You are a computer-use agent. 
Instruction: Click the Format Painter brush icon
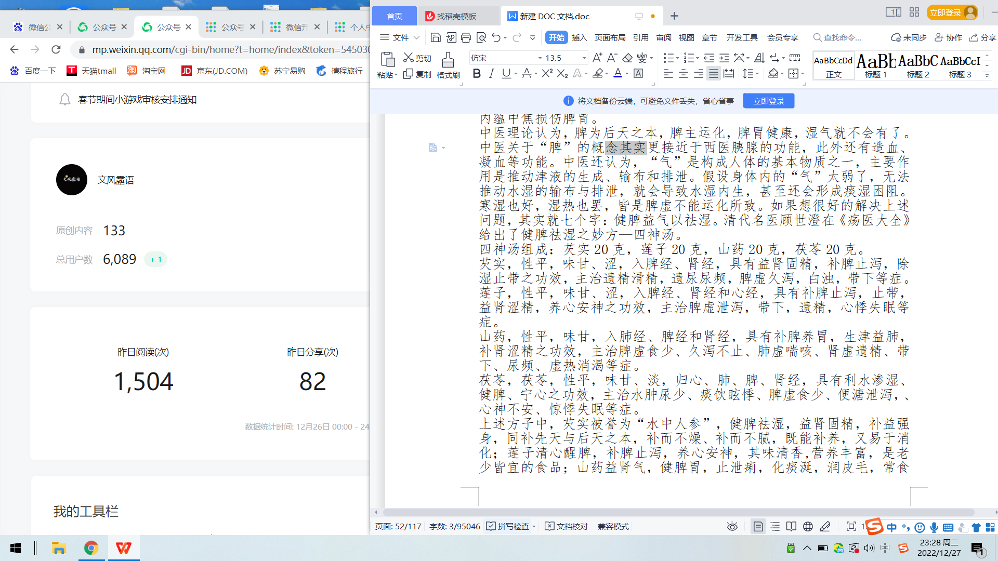[x=448, y=60]
